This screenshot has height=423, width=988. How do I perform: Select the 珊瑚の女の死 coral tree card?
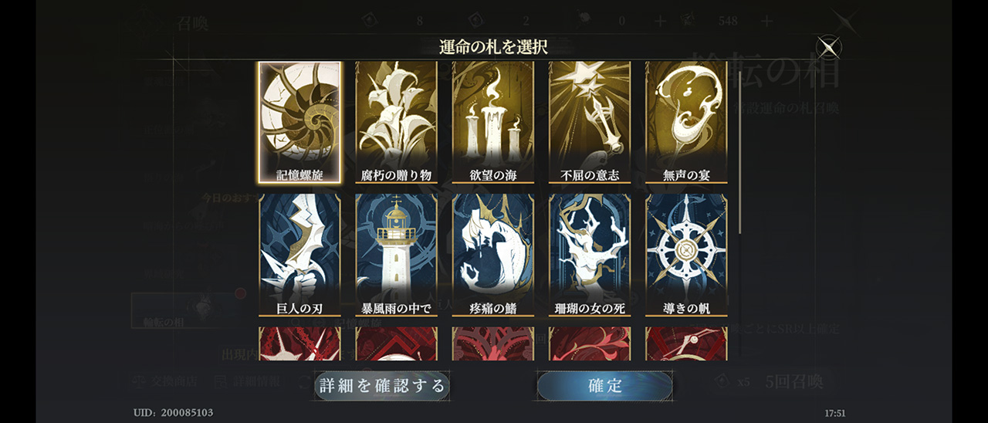590,255
